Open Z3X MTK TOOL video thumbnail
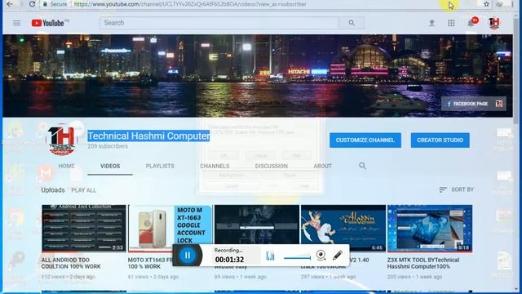 tap(430, 228)
